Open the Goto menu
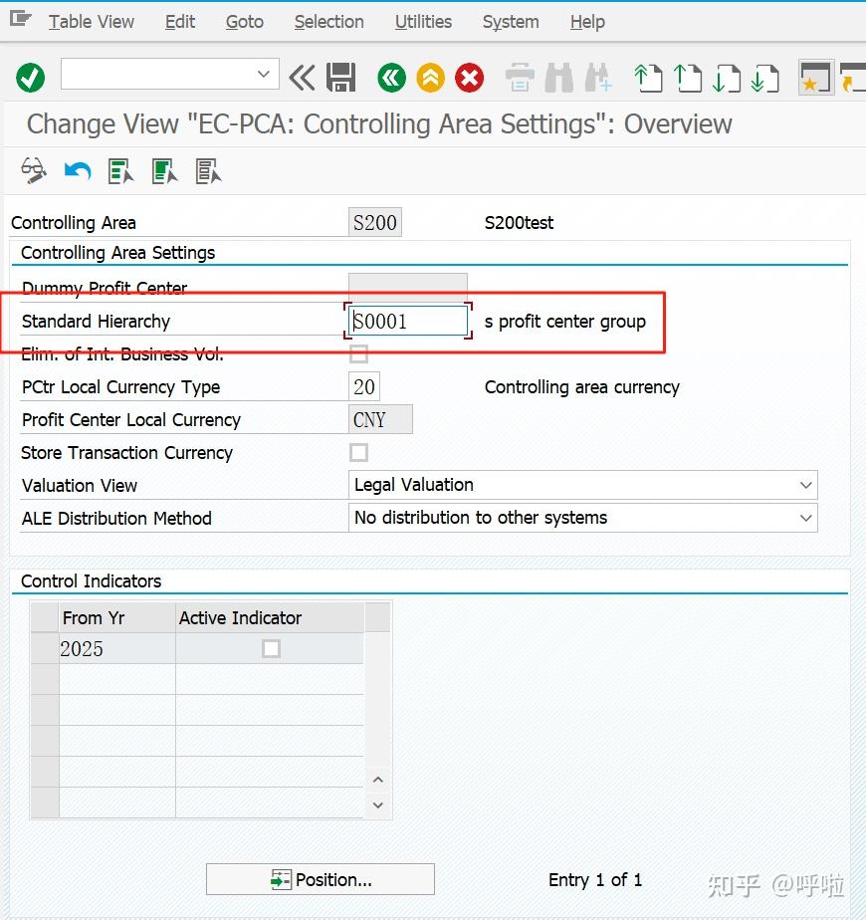The height and width of the screenshot is (920, 866). point(245,22)
